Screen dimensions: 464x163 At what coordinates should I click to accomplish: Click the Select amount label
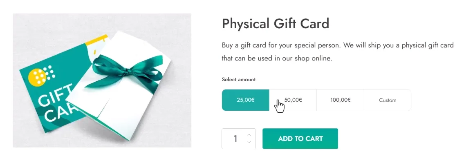tap(238, 79)
